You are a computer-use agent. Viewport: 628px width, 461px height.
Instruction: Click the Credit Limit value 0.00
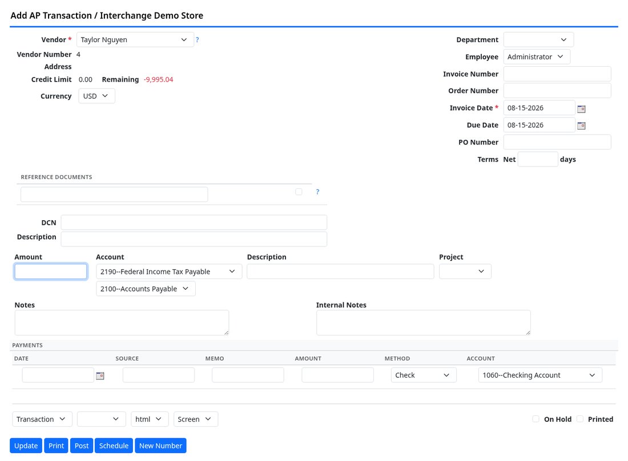tap(85, 79)
